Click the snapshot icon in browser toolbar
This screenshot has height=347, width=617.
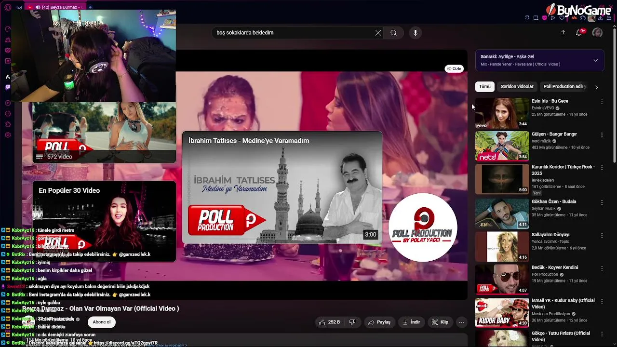(x=536, y=18)
